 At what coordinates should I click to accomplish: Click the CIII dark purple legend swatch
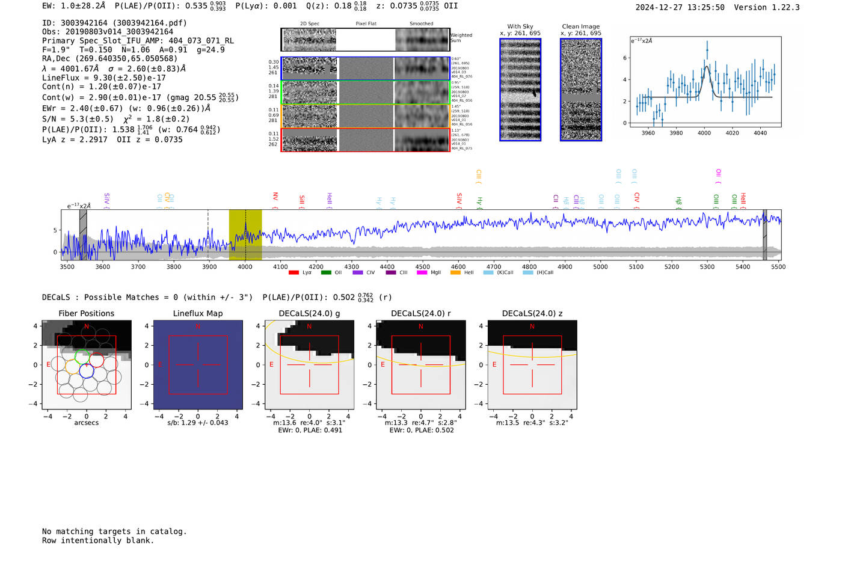[x=391, y=272]
